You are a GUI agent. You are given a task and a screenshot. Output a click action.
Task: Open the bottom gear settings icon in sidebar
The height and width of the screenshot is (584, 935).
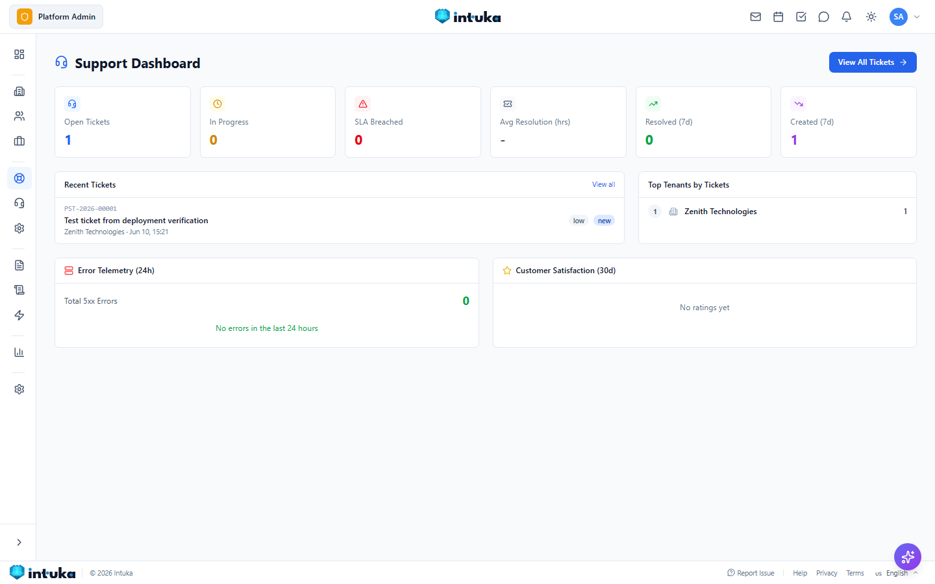pyautogui.click(x=19, y=389)
